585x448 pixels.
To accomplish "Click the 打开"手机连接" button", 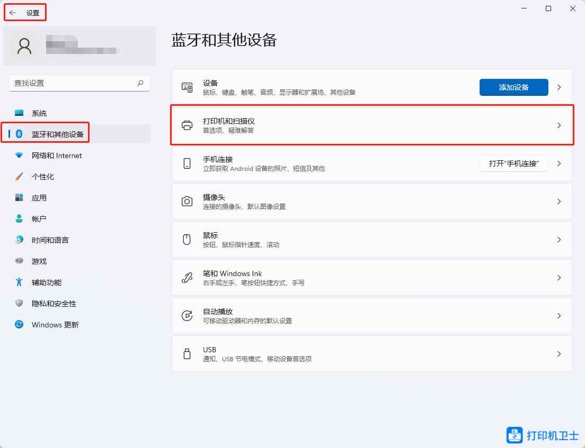I will [514, 163].
